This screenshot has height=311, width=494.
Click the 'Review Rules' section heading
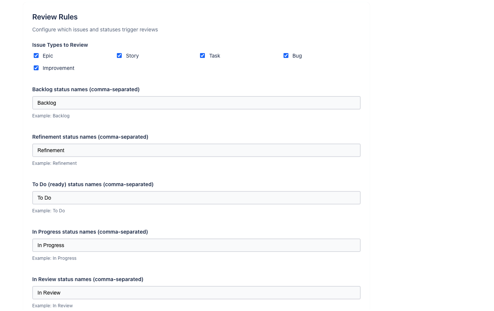tap(55, 17)
